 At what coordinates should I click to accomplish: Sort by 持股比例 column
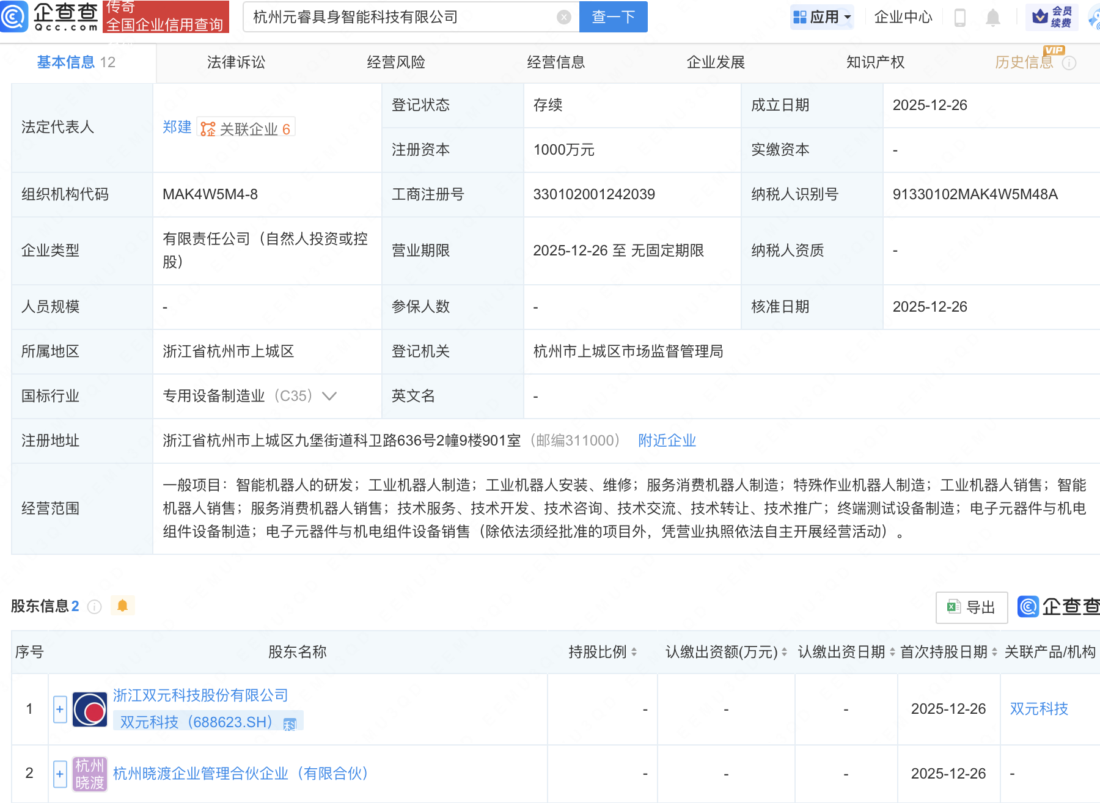click(634, 652)
